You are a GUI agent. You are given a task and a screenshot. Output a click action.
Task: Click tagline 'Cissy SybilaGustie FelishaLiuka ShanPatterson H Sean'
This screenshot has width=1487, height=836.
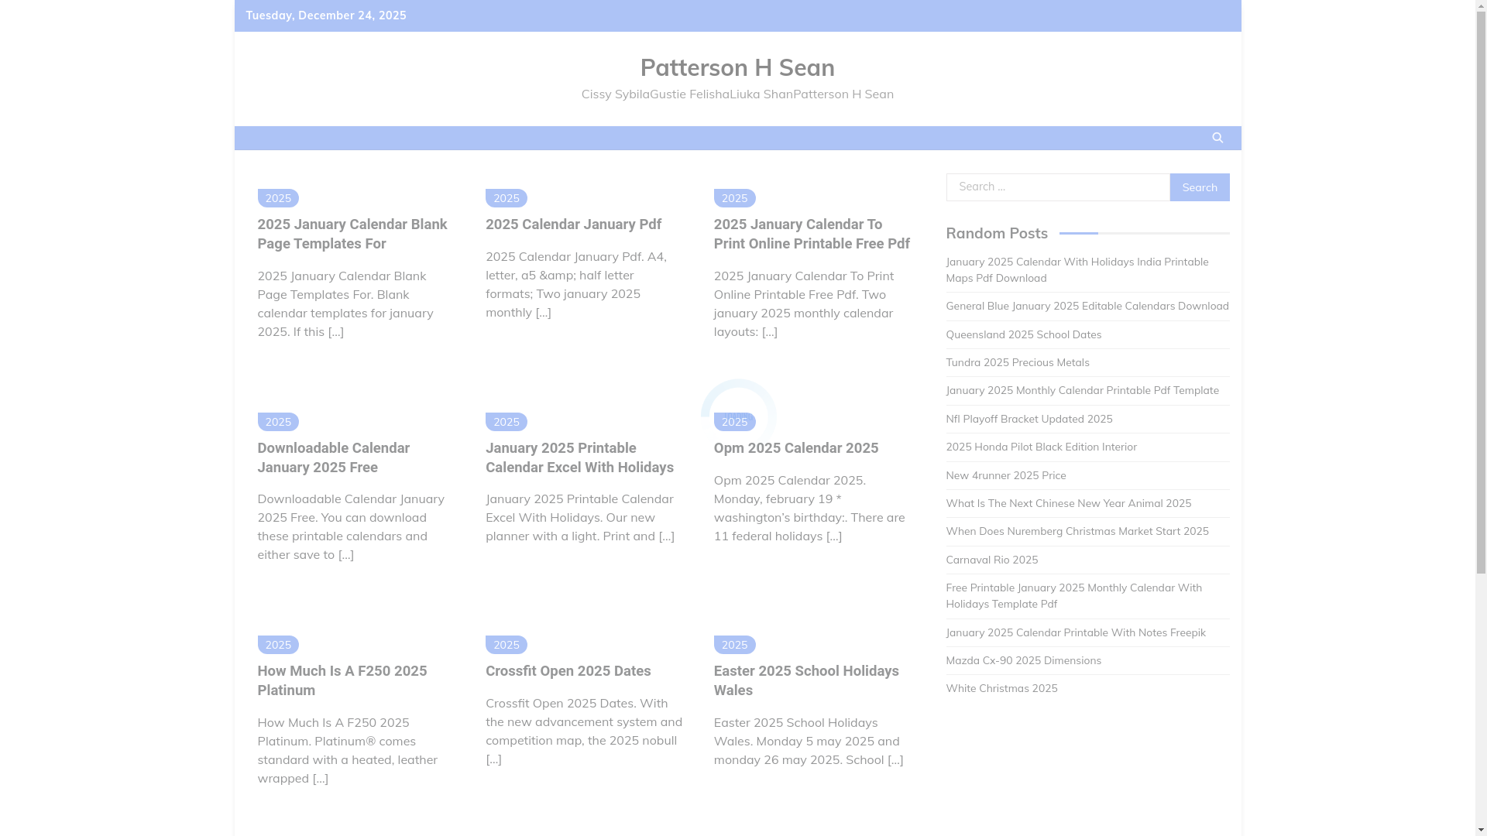737,94
